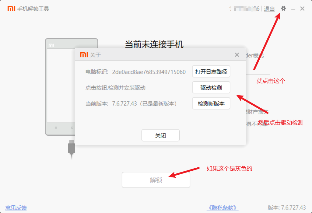Click the greyed 解锁 button
This screenshot has width=312, height=213.
[156, 180]
